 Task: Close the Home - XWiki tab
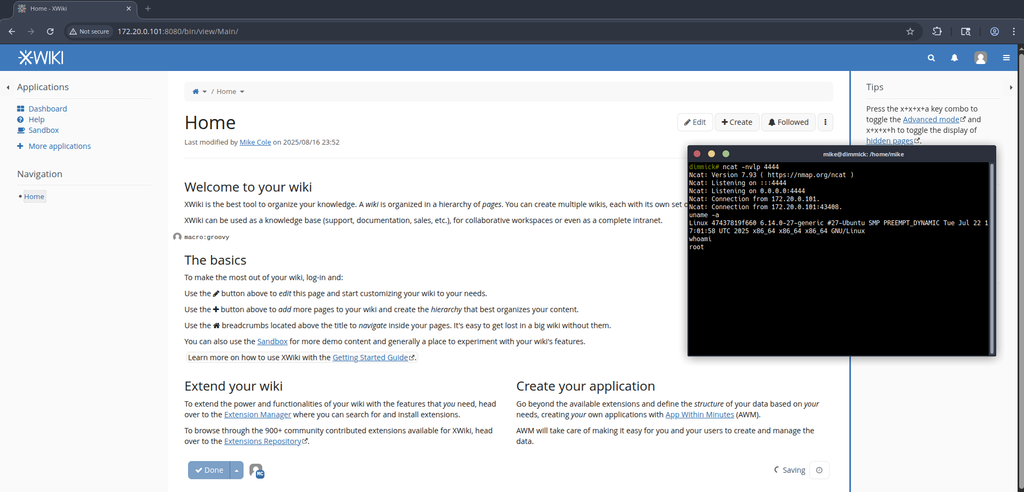pos(129,9)
